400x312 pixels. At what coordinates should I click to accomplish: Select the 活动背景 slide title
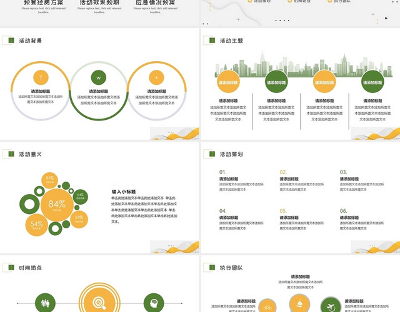[31, 41]
